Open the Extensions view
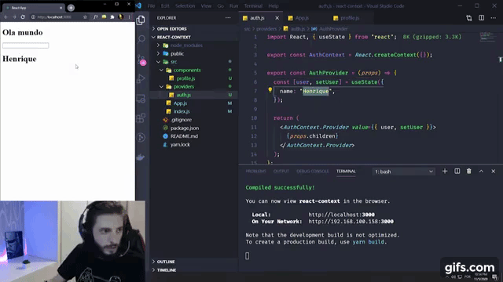The width and height of the screenshot is (503, 282). point(141,118)
